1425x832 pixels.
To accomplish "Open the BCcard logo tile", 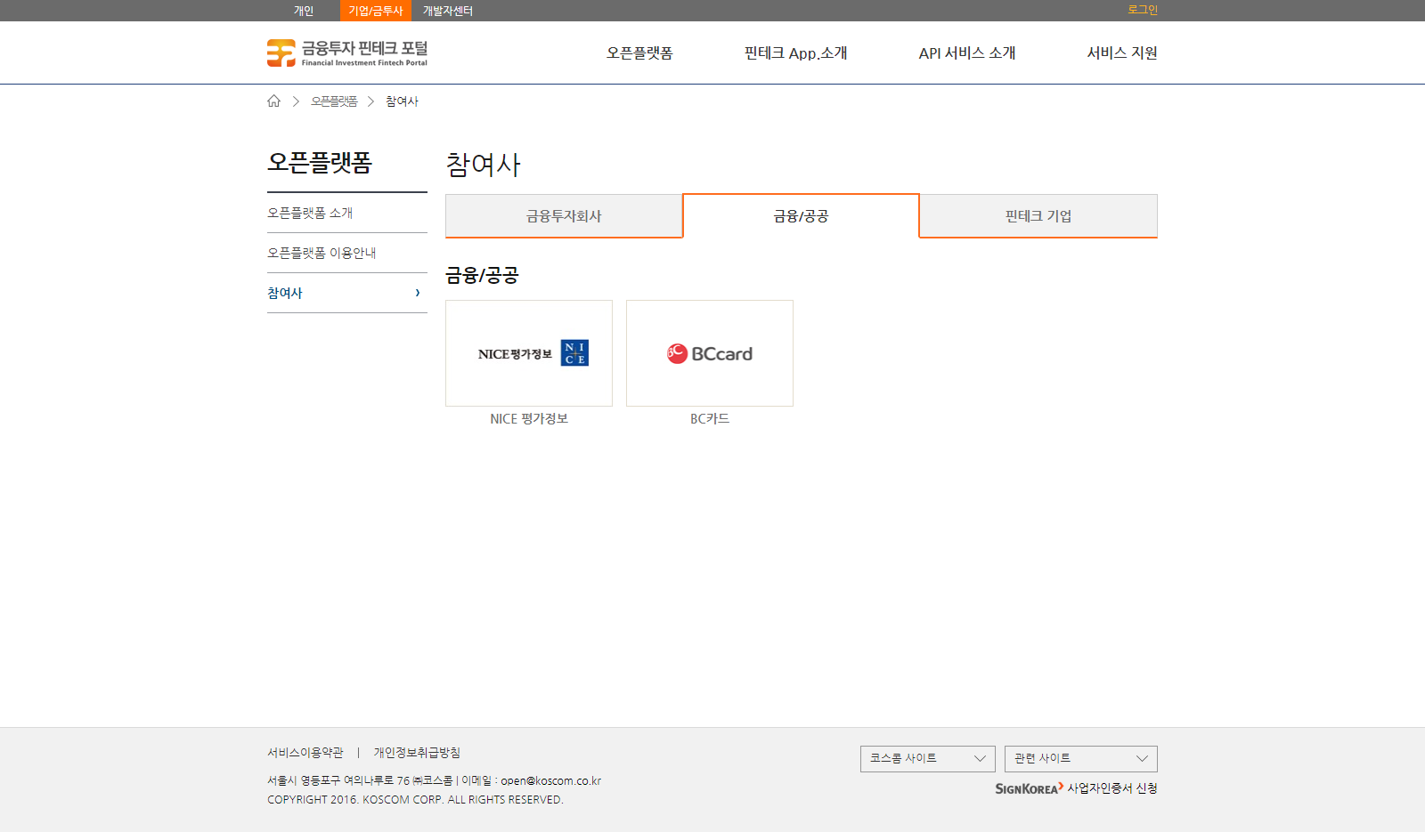I will point(710,353).
